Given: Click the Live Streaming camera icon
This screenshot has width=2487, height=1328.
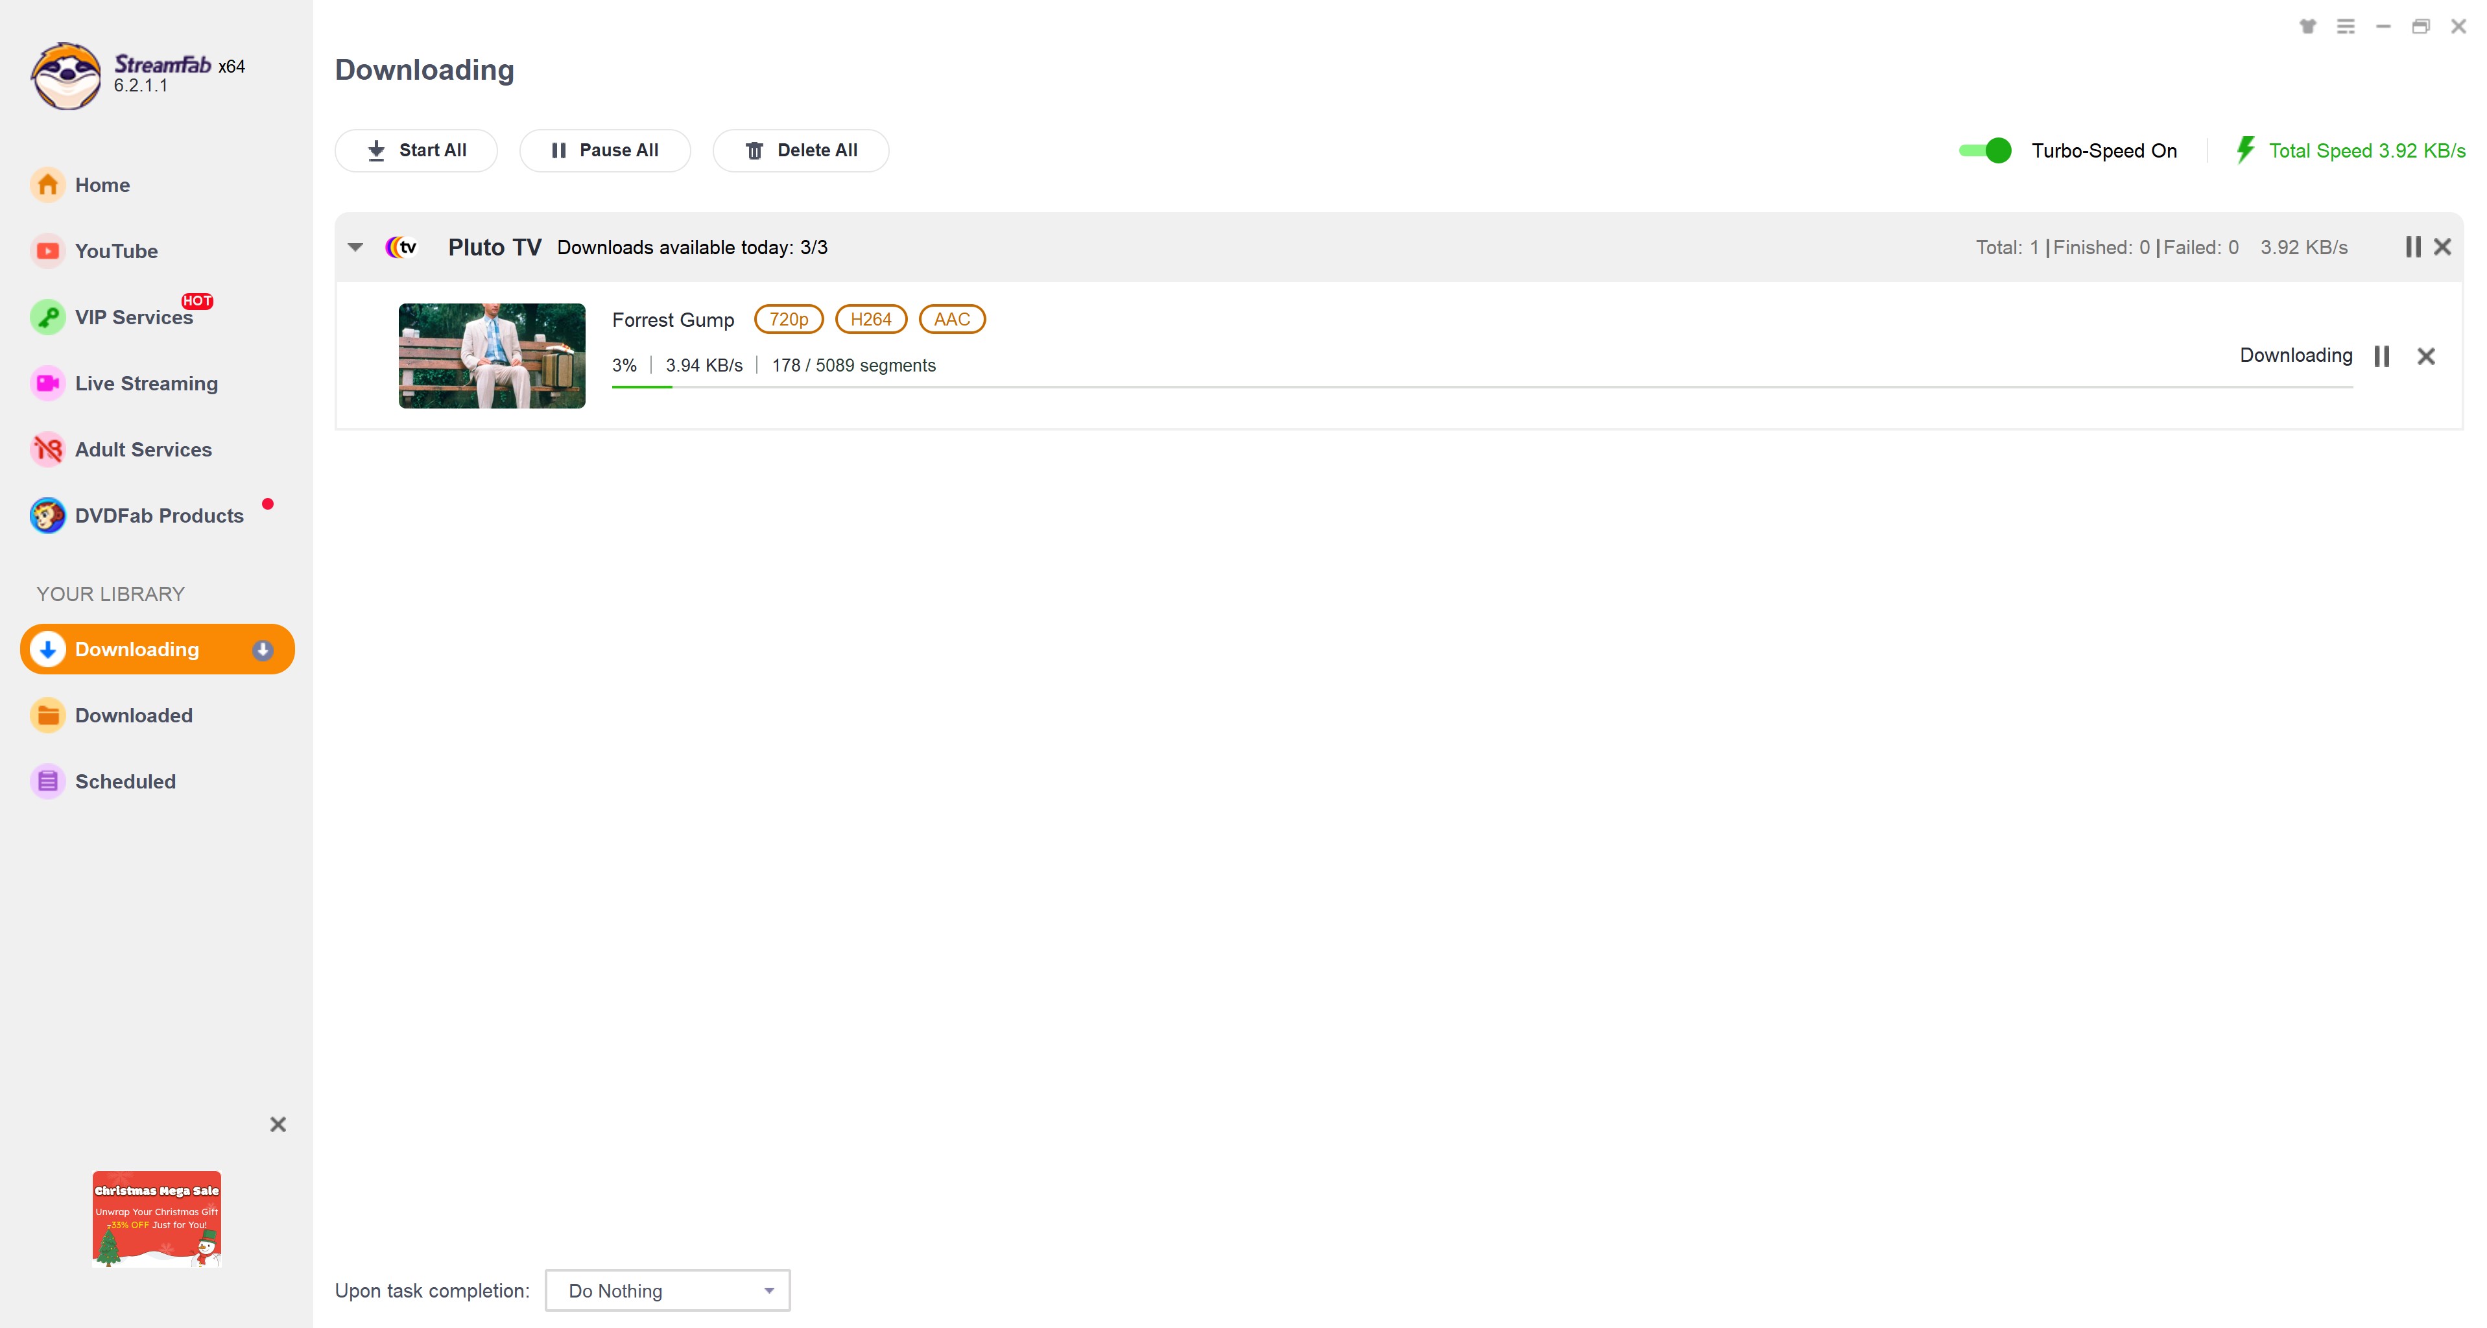Looking at the screenshot, I should click(47, 383).
